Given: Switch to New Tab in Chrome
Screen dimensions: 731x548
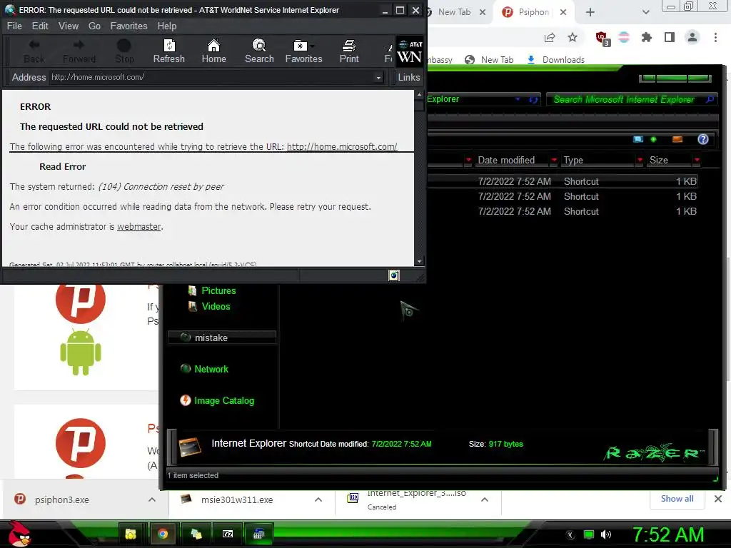Looking at the screenshot, I should [454, 12].
